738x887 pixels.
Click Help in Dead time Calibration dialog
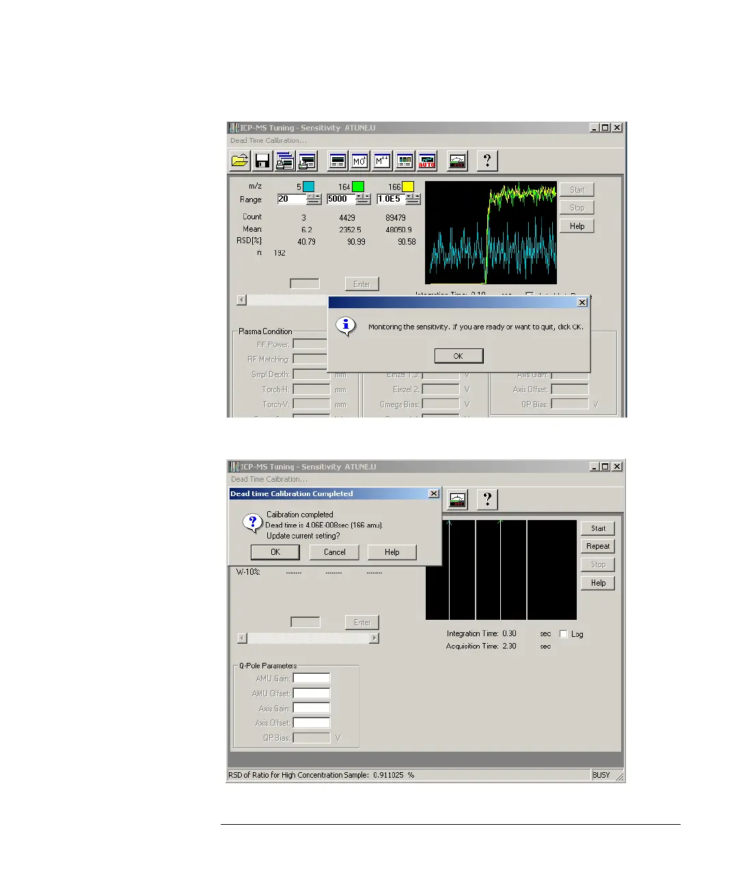tap(392, 552)
